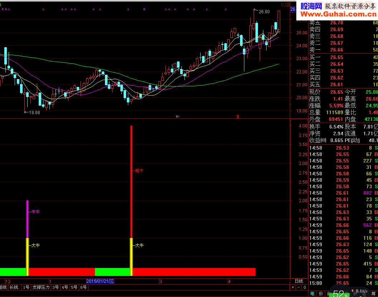Click the 大牛 label beside the 短牛 bar
378x297 pixels.
click(139, 245)
